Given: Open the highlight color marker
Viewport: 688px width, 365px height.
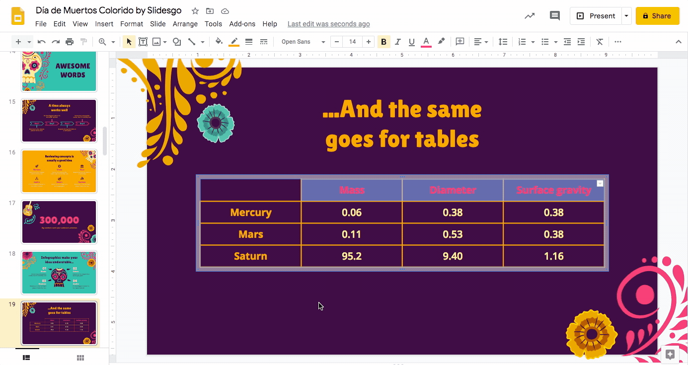Looking at the screenshot, I should pos(441,42).
